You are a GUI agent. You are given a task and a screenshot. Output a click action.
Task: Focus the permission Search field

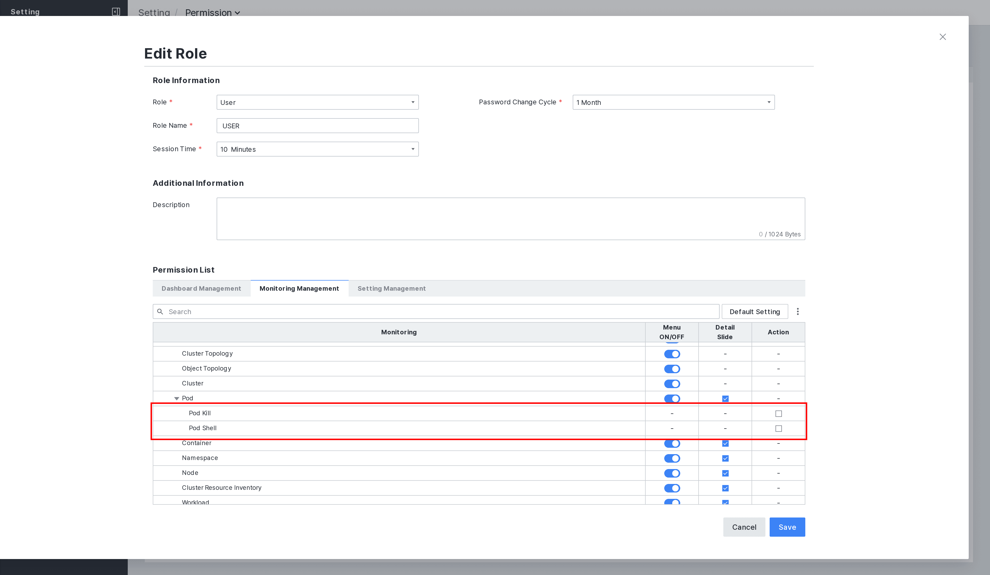coord(436,312)
